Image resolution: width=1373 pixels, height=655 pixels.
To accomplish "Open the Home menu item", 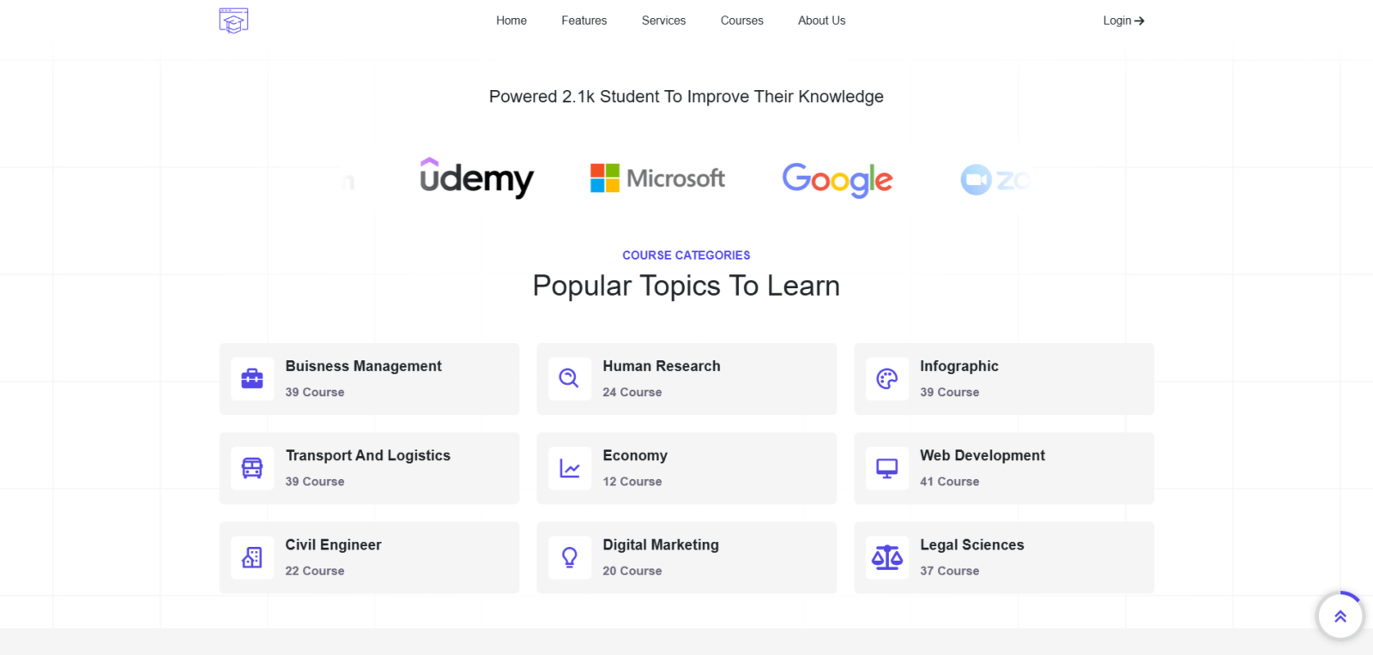I will [x=511, y=21].
